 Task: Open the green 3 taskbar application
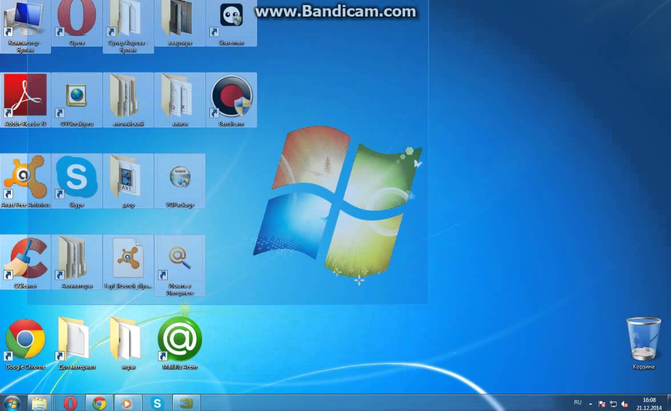(x=186, y=403)
